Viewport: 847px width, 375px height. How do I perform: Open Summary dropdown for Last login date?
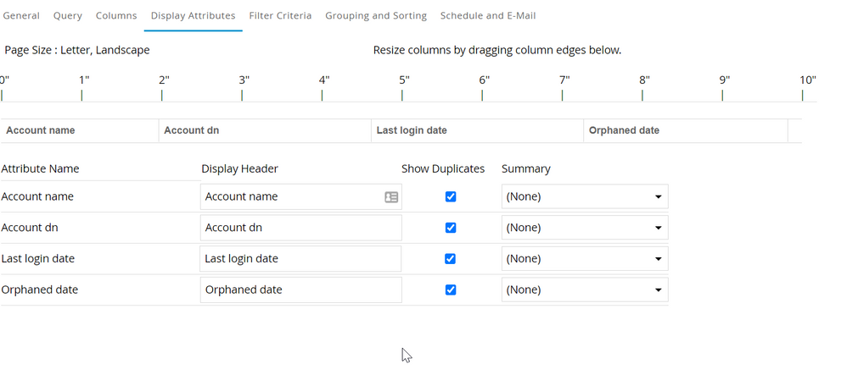click(x=584, y=259)
